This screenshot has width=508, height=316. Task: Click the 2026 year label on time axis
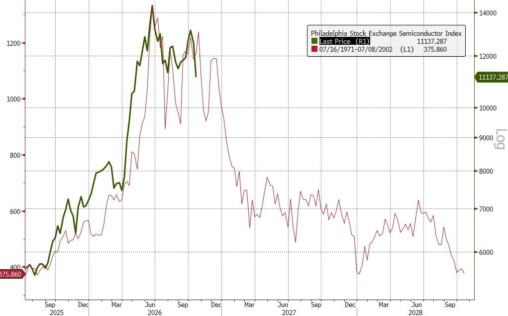click(155, 313)
